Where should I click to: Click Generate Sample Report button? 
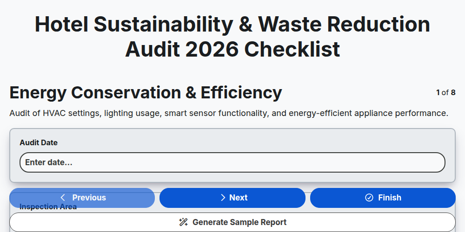(232, 222)
